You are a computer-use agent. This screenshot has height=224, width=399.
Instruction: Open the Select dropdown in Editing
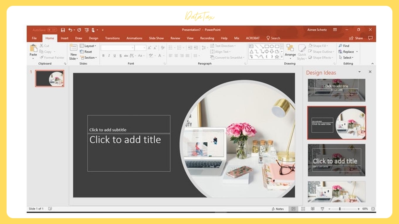[346, 58]
